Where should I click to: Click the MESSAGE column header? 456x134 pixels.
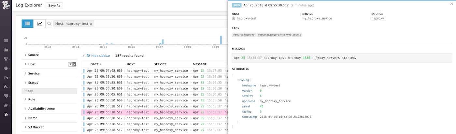coord(200,64)
